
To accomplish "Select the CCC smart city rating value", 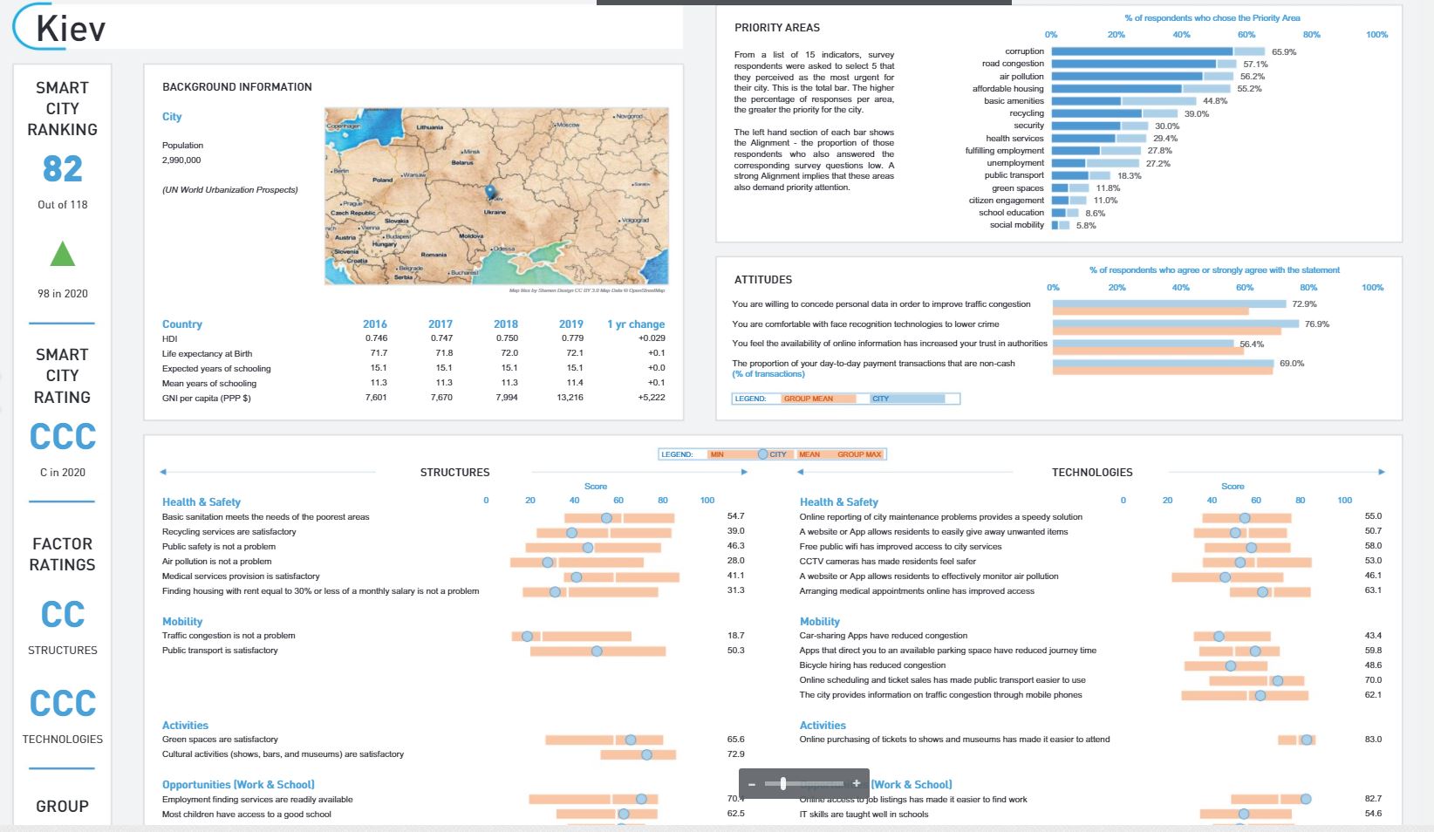I will [63, 436].
